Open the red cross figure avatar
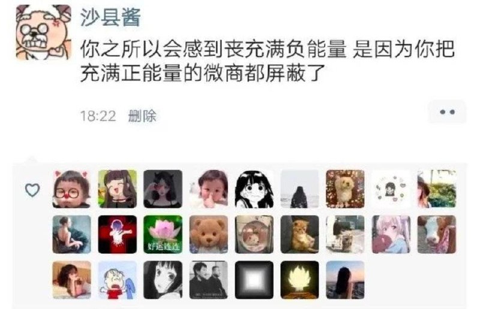This screenshot has height=309, width=480. point(117,234)
